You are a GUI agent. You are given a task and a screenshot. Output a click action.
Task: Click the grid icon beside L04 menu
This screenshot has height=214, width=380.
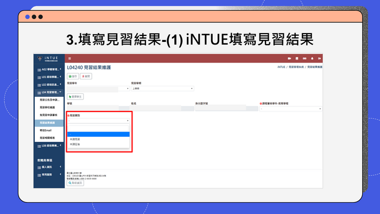click(39, 92)
